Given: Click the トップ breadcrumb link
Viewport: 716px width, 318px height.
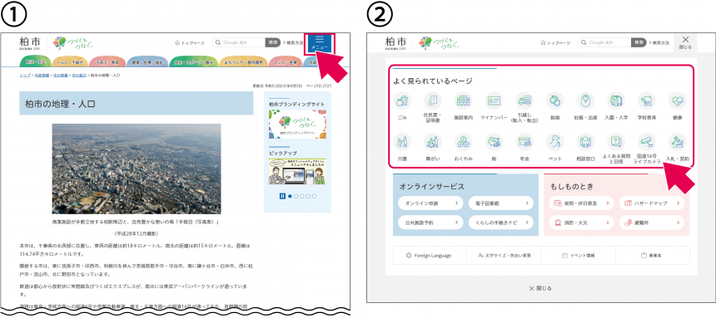Looking at the screenshot, I should pyautogui.click(x=25, y=76).
